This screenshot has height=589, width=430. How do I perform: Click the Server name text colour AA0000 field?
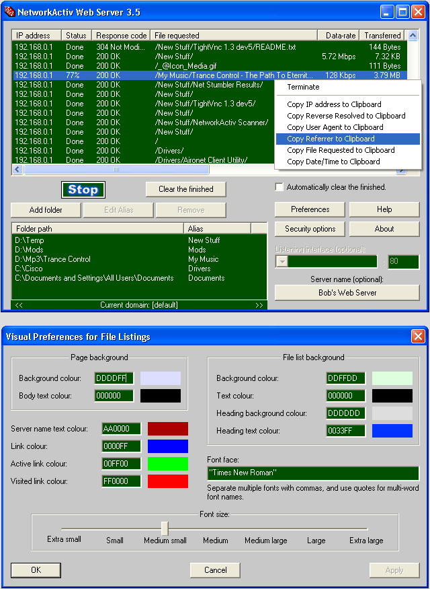122,429
